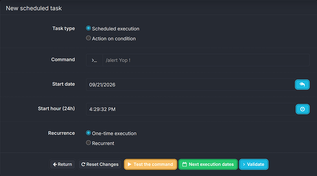Click Reset Changes button

coord(100,164)
